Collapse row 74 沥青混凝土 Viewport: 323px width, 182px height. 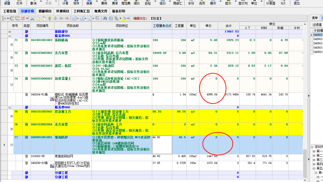[x=12, y=85]
